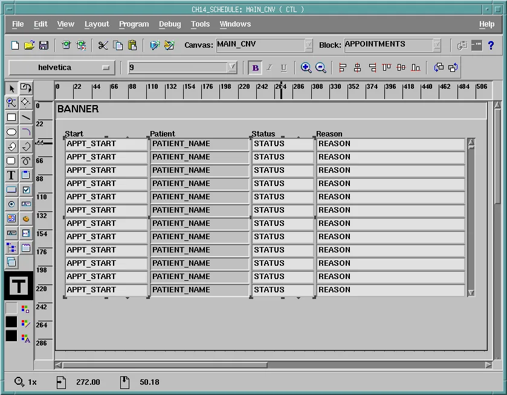This screenshot has width=507, height=395.
Task: Open the Layout menu
Action: coord(97,24)
